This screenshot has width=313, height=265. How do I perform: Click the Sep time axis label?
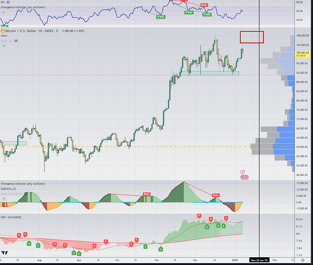pyautogui.click(x=79, y=260)
